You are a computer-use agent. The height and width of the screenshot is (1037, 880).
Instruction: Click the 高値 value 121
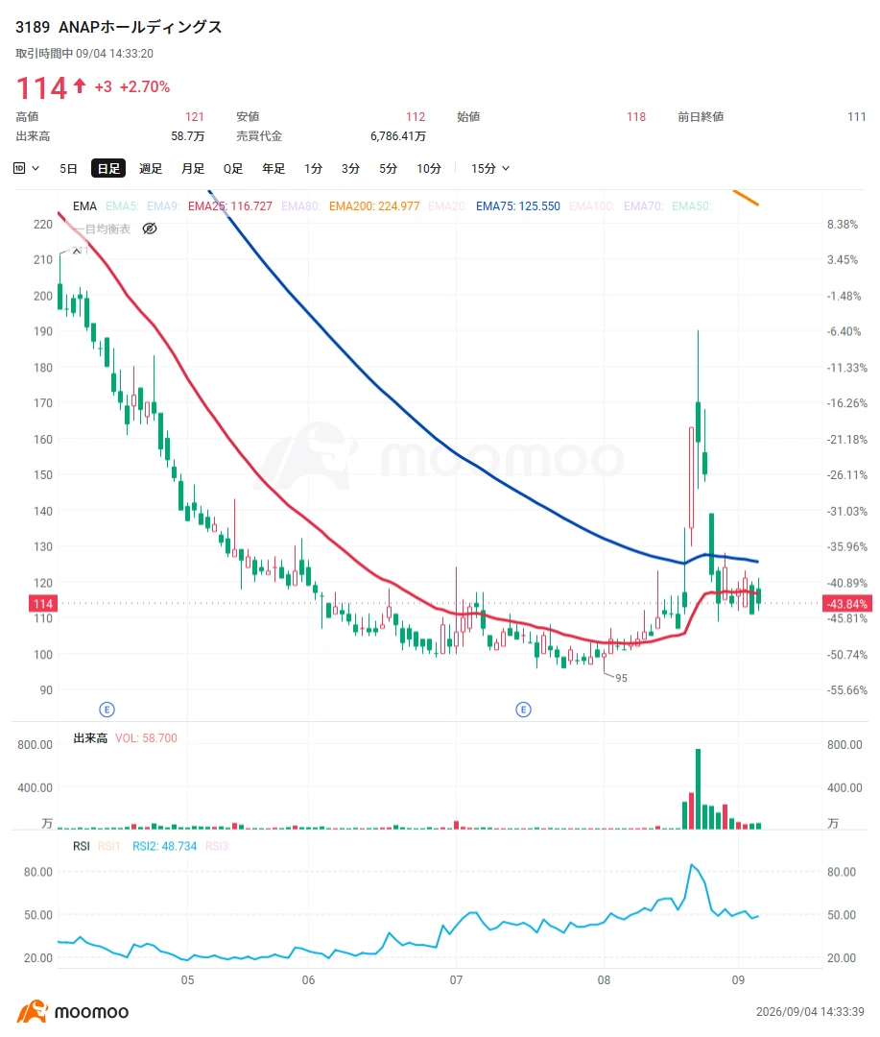click(x=195, y=117)
